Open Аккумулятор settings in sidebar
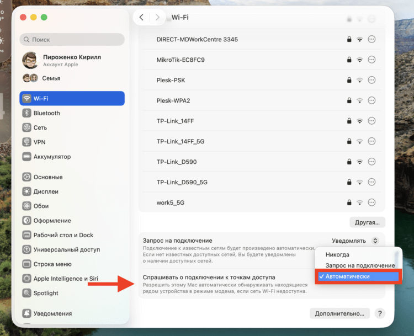 (x=72, y=157)
